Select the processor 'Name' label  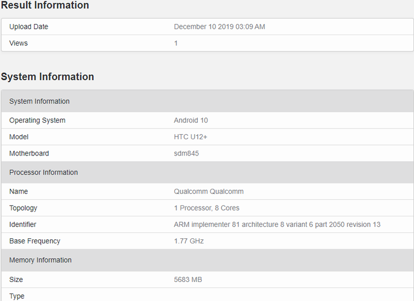pos(18,191)
